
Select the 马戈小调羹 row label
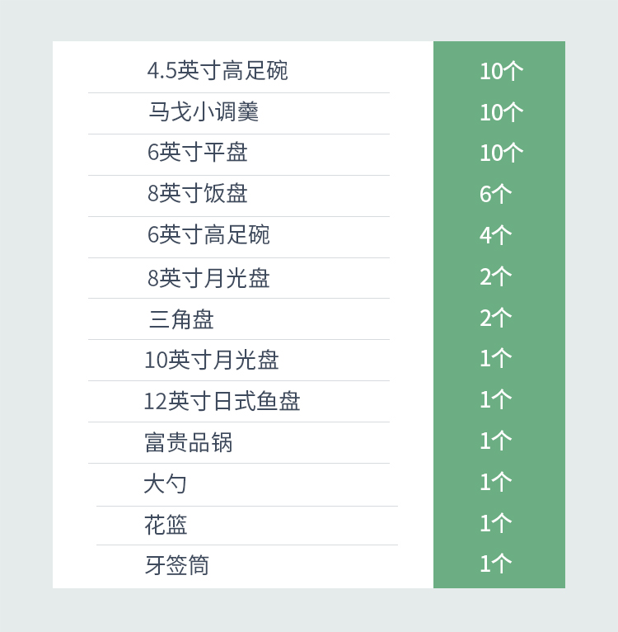click(x=204, y=112)
